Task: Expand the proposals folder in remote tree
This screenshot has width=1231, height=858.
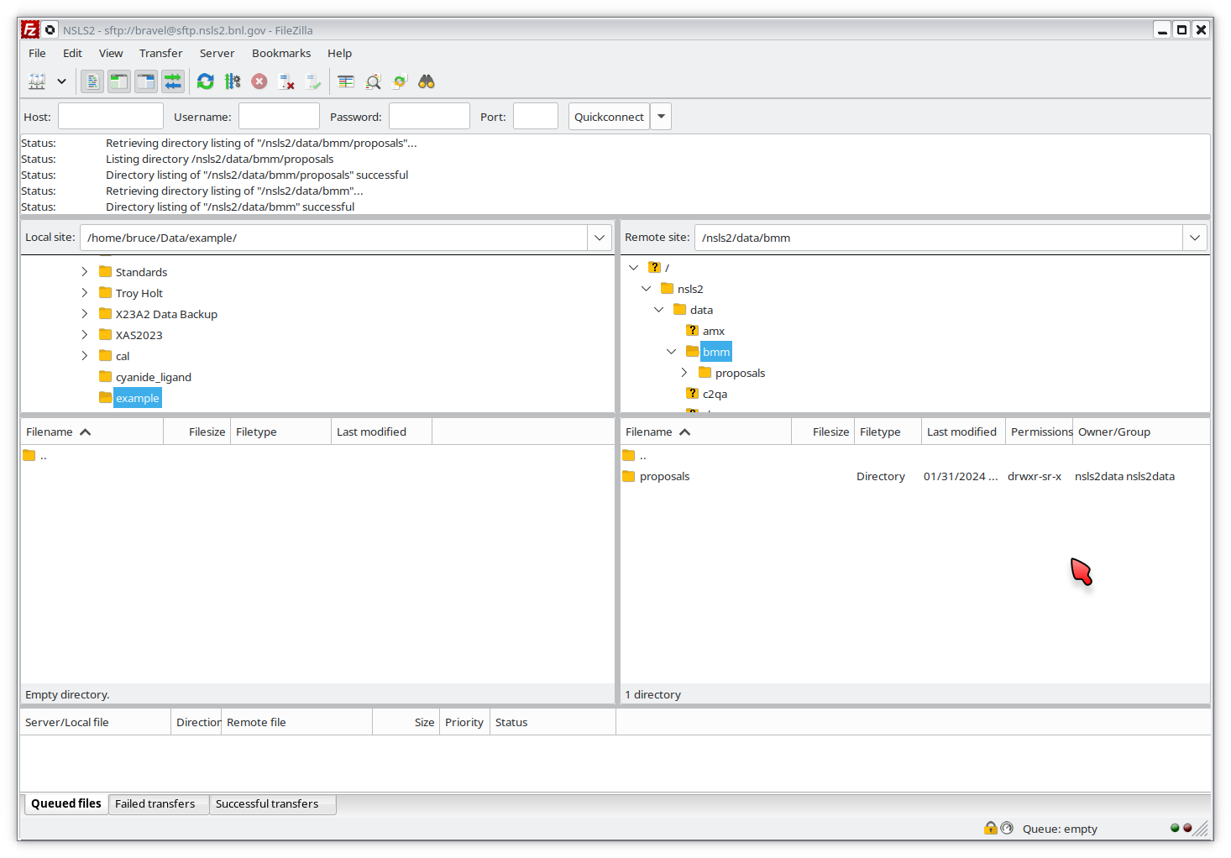Action: 684,372
